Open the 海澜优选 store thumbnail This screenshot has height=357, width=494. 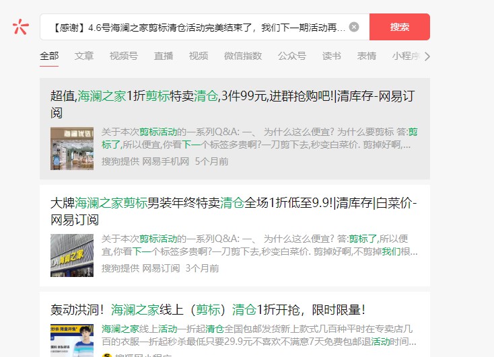72,149
